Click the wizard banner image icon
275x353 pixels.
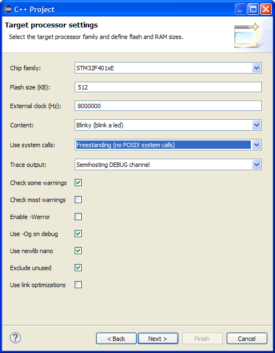point(247,35)
